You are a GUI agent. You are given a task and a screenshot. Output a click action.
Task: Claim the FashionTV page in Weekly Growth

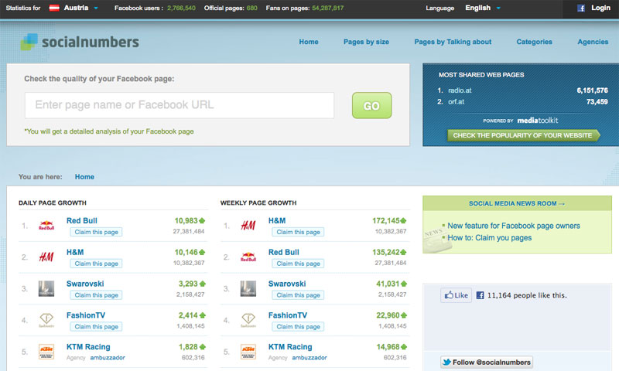click(298, 327)
